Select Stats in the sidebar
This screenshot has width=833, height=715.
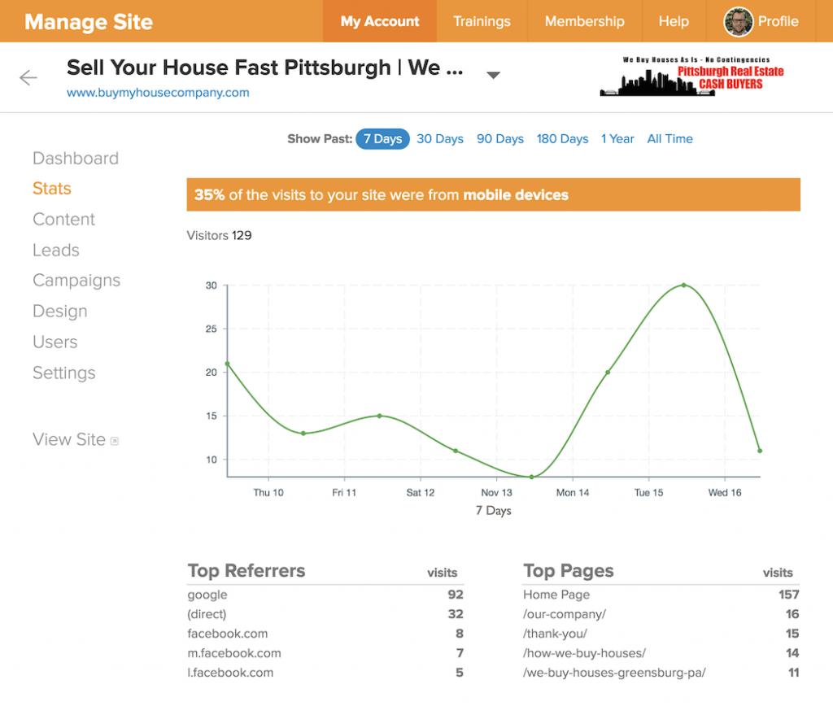[51, 188]
